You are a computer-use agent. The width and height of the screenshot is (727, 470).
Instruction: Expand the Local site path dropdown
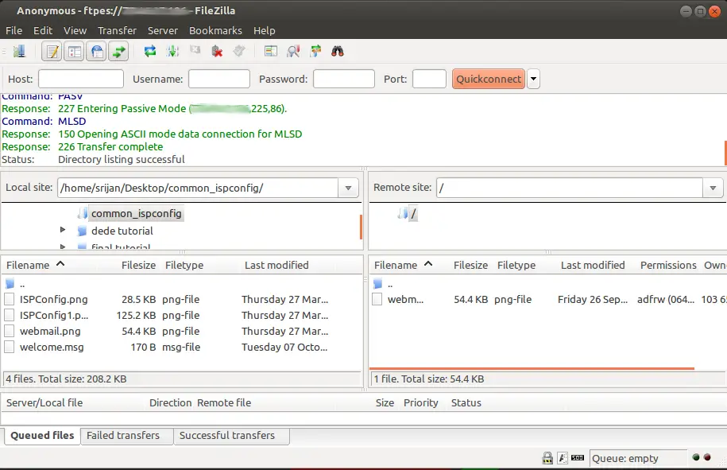(x=348, y=188)
